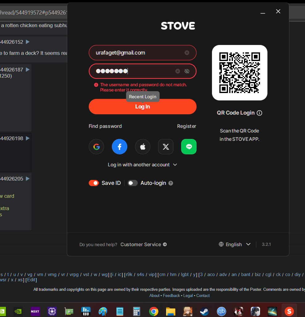Viewport: 305px width, 317px height.
Task: Sign in with the X (Twitter) icon
Action: 166,147
